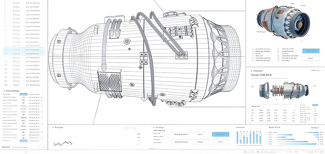Screen dimensions: 325x154
Task: Click the small bolt fitting on the lower-left engine flange
Action: [x=59, y=75]
